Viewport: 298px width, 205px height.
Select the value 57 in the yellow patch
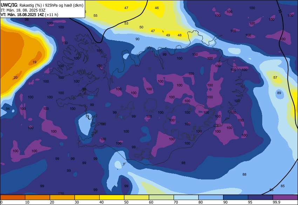pyautogui.click(x=275, y=77)
